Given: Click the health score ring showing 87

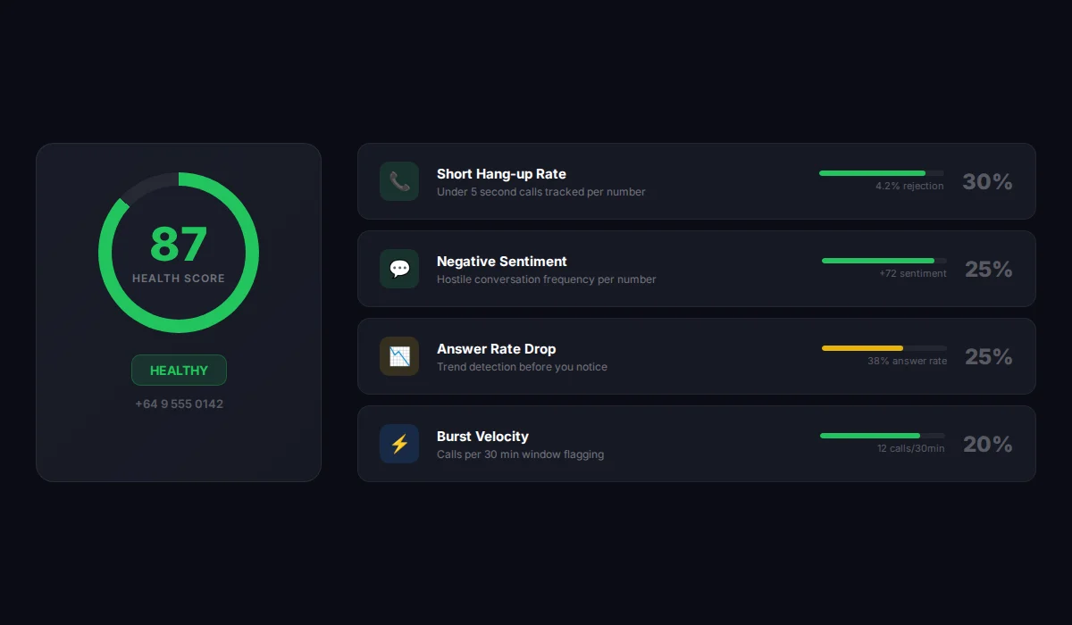Looking at the screenshot, I should [x=179, y=252].
